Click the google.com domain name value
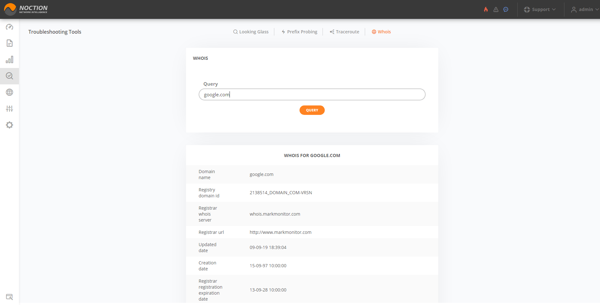This screenshot has width=600, height=305. [x=261, y=174]
